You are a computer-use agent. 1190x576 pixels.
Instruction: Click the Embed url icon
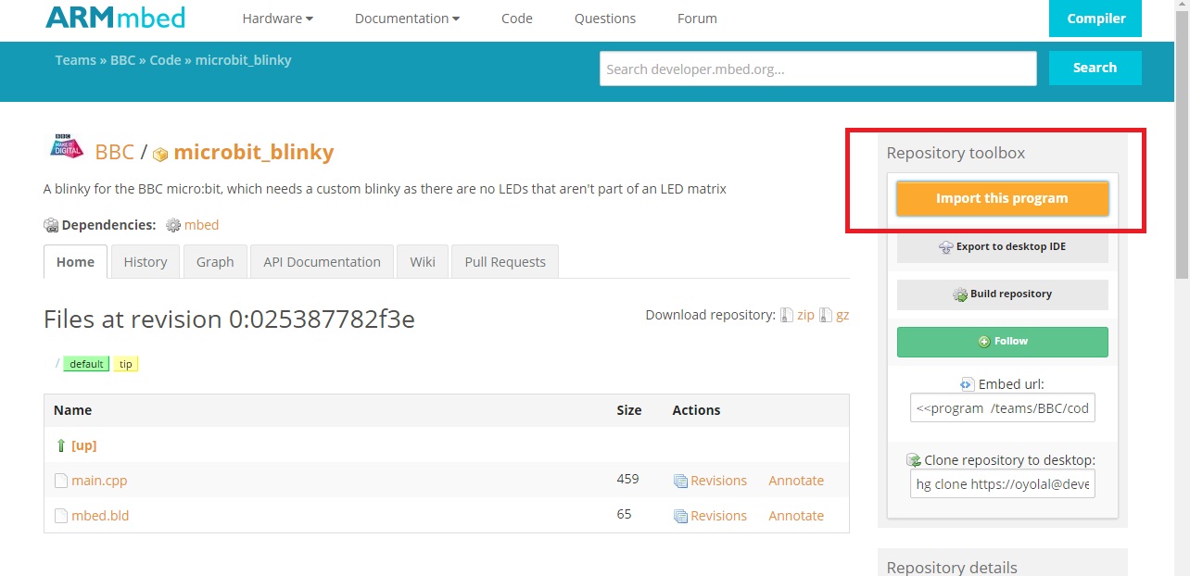968,383
